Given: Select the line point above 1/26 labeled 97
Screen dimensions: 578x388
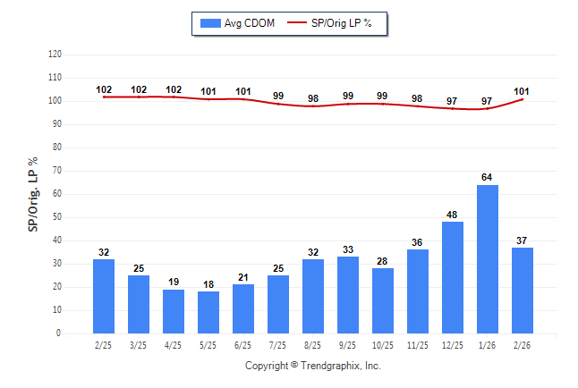Looking at the screenshot, I should (x=488, y=108).
